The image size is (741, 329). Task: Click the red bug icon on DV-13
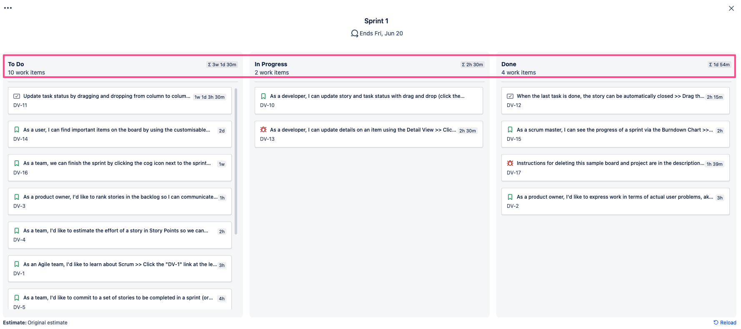263,130
